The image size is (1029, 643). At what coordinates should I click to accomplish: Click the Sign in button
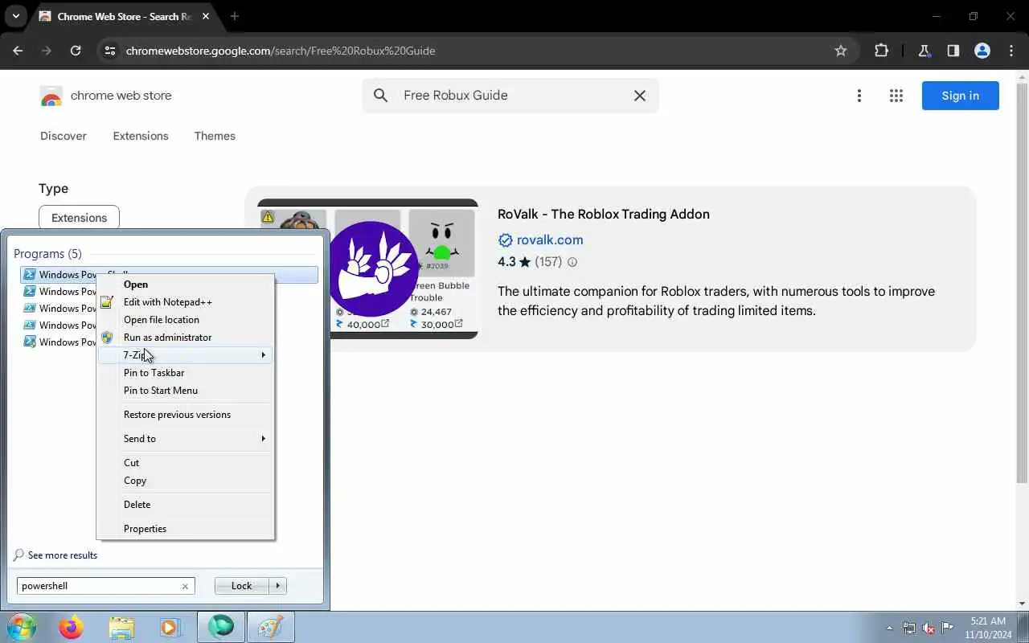pos(960,96)
